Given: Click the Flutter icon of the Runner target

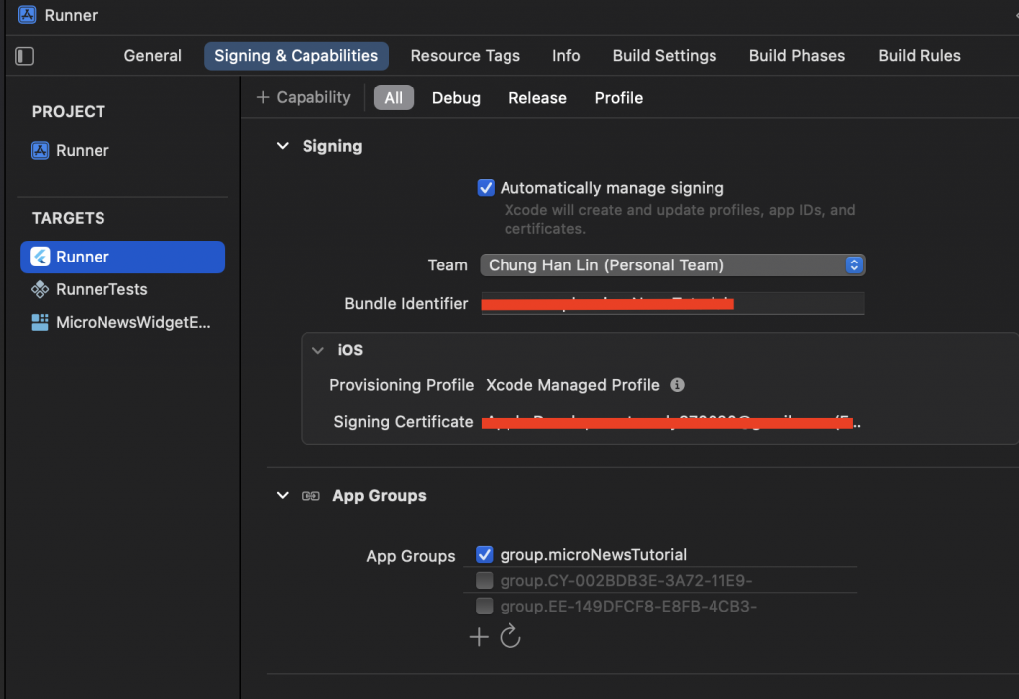Looking at the screenshot, I should click(x=40, y=257).
